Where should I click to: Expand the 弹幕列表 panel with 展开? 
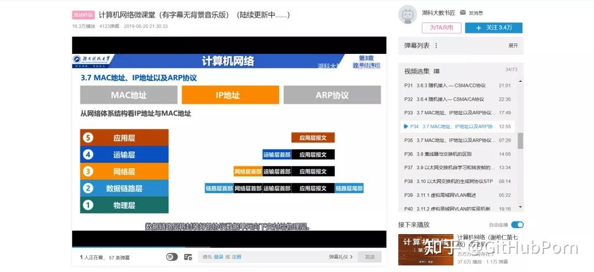click(x=513, y=46)
